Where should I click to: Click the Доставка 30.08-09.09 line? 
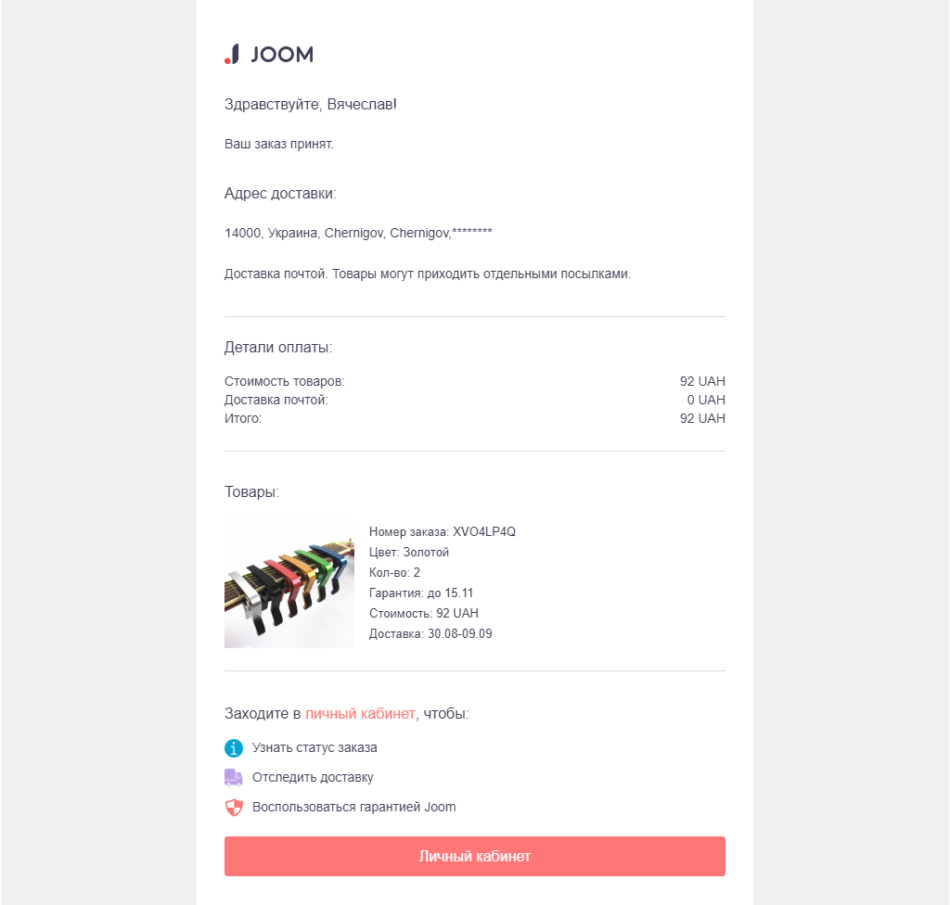click(x=430, y=633)
